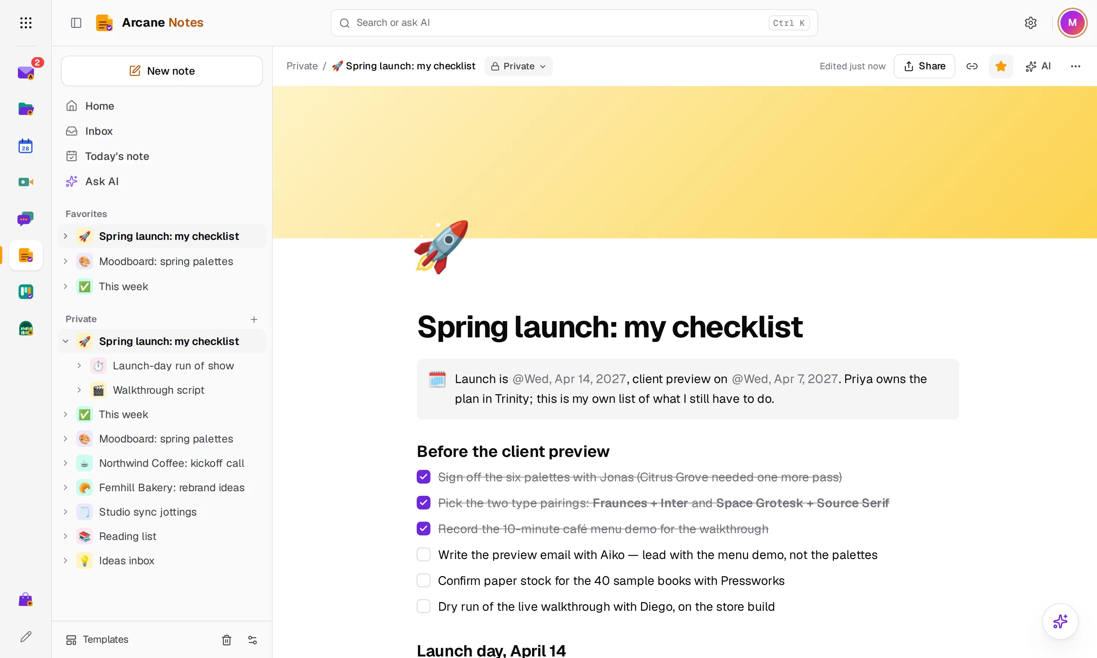Click the Share button
The image size is (1097, 658).
(924, 66)
